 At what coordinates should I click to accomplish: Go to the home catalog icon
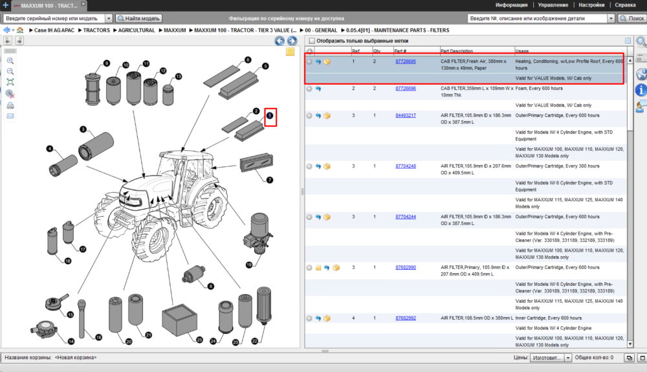click(x=20, y=30)
